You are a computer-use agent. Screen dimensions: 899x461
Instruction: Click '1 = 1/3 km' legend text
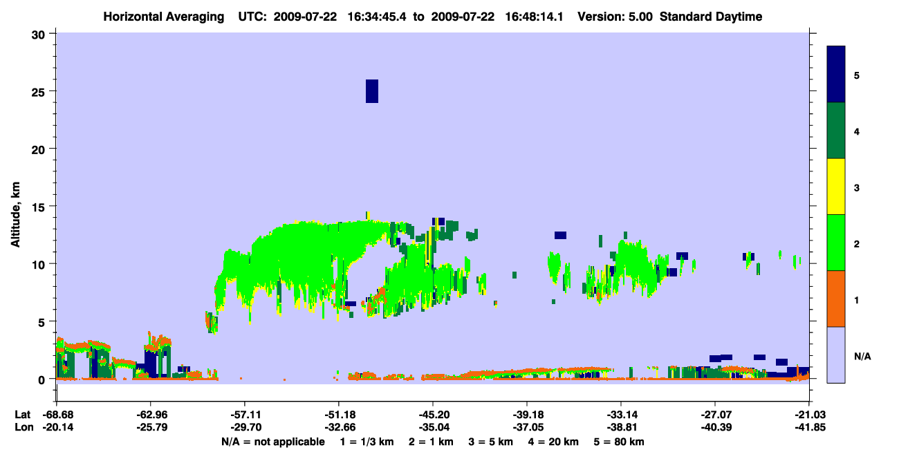[369, 442]
